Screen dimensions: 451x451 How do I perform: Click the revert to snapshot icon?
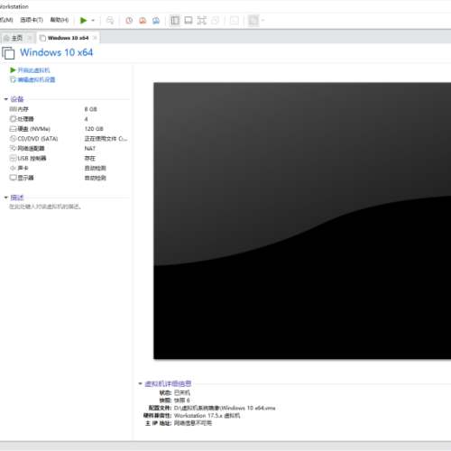click(143, 21)
